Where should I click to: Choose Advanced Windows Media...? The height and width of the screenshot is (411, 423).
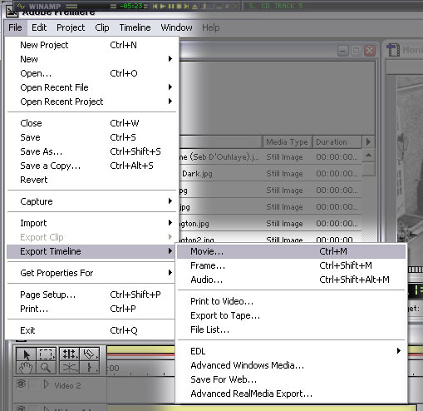(x=292, y=365)
